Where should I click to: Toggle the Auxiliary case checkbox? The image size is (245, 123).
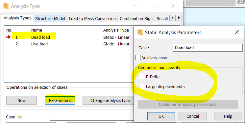coord(138,58)
